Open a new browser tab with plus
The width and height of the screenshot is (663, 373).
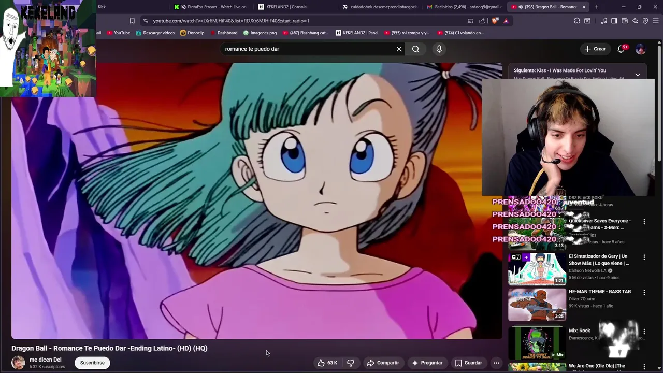(597, 7)
